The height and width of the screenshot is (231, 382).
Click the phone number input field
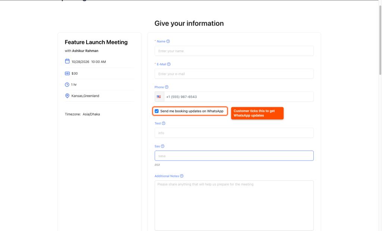239,96
